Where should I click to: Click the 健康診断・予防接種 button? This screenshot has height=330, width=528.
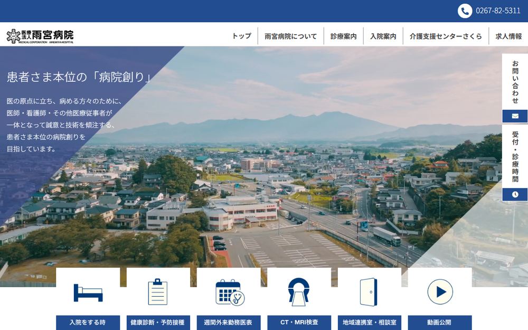pyautogui.click(x=158, y=323)
